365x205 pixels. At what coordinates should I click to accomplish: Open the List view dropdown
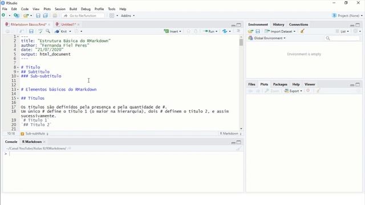[x=342, y=31]
